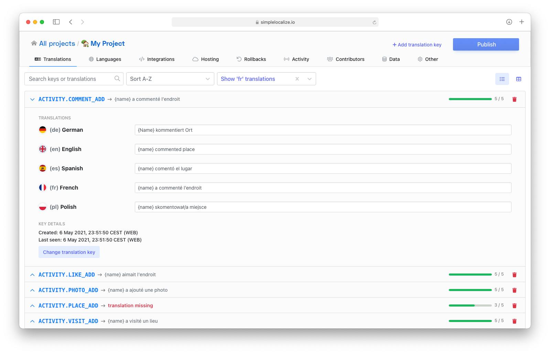The width and height of the screenshot is (550, 354).
Task: Delete the ACTIVITY.VISIT_ADD key with trash icon
Action: pyautogui.click(x=515, y=321)
